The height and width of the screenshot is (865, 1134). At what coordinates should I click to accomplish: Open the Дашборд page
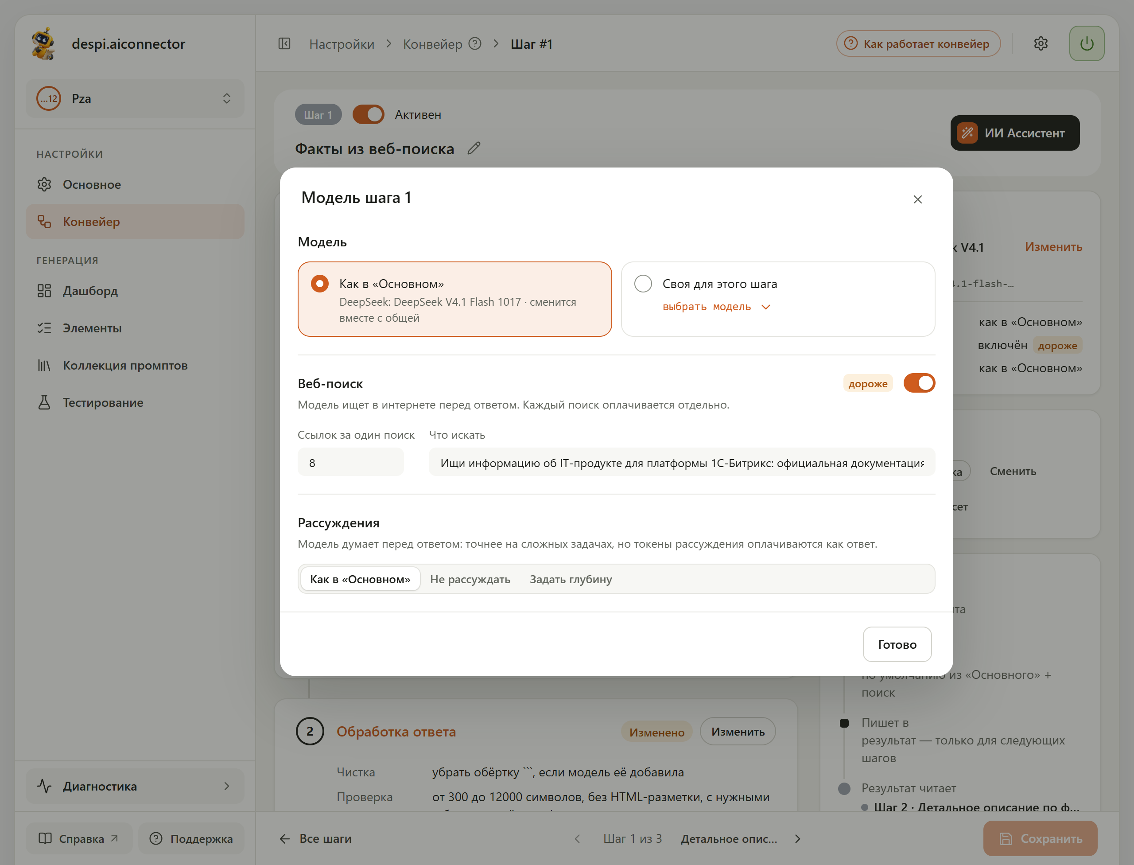click(x=135, y=291)
